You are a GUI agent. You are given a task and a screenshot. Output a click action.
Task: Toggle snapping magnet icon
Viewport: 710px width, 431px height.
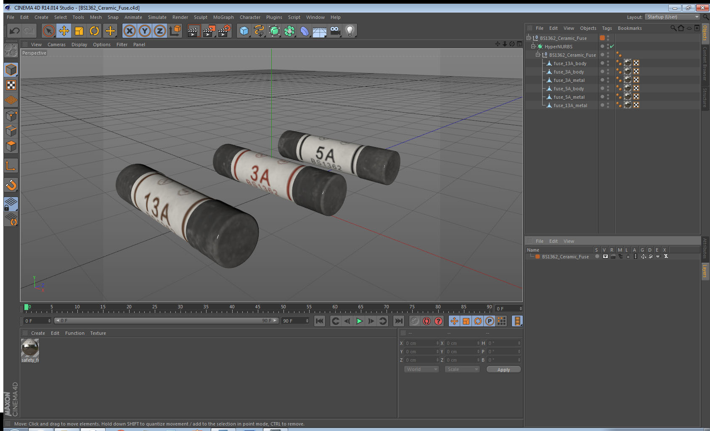11,185
